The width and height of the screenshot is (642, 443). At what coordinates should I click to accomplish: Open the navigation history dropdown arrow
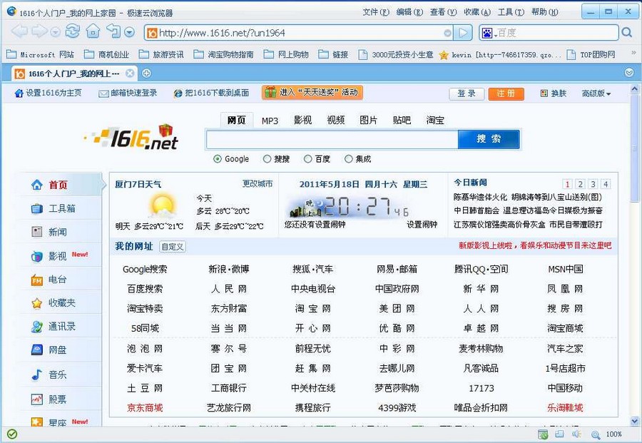(56, 32)
